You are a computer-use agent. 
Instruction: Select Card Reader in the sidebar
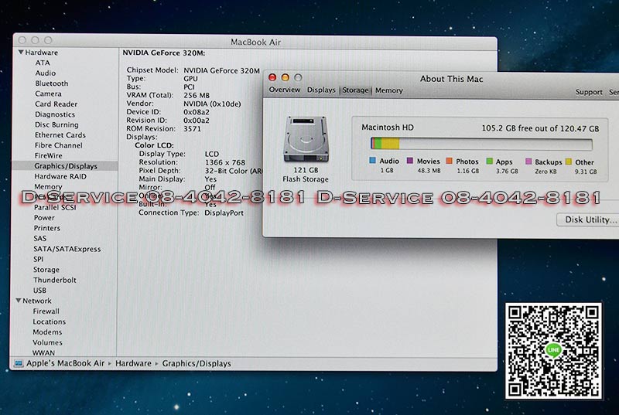(56, 104)
